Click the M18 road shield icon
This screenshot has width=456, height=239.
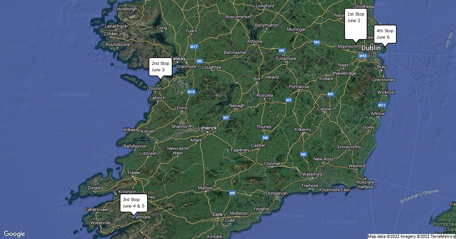pyautogui.click(x=191, y=91)
